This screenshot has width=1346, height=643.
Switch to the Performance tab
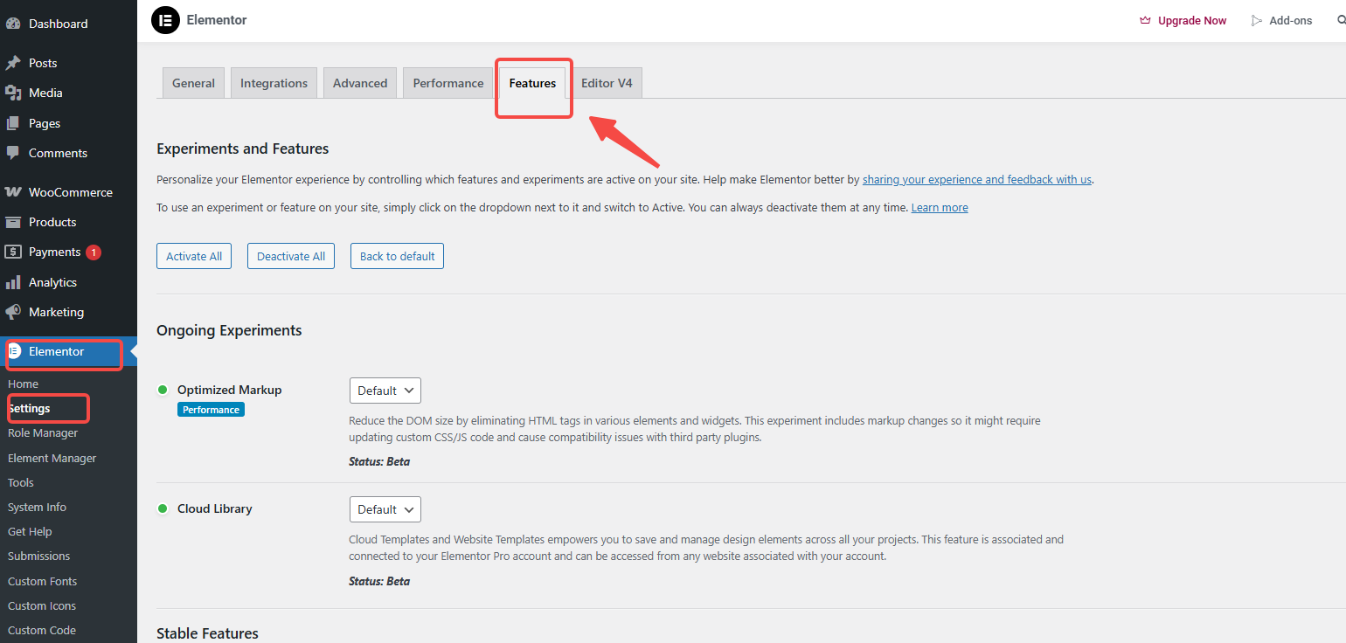[x=448, y=83]
